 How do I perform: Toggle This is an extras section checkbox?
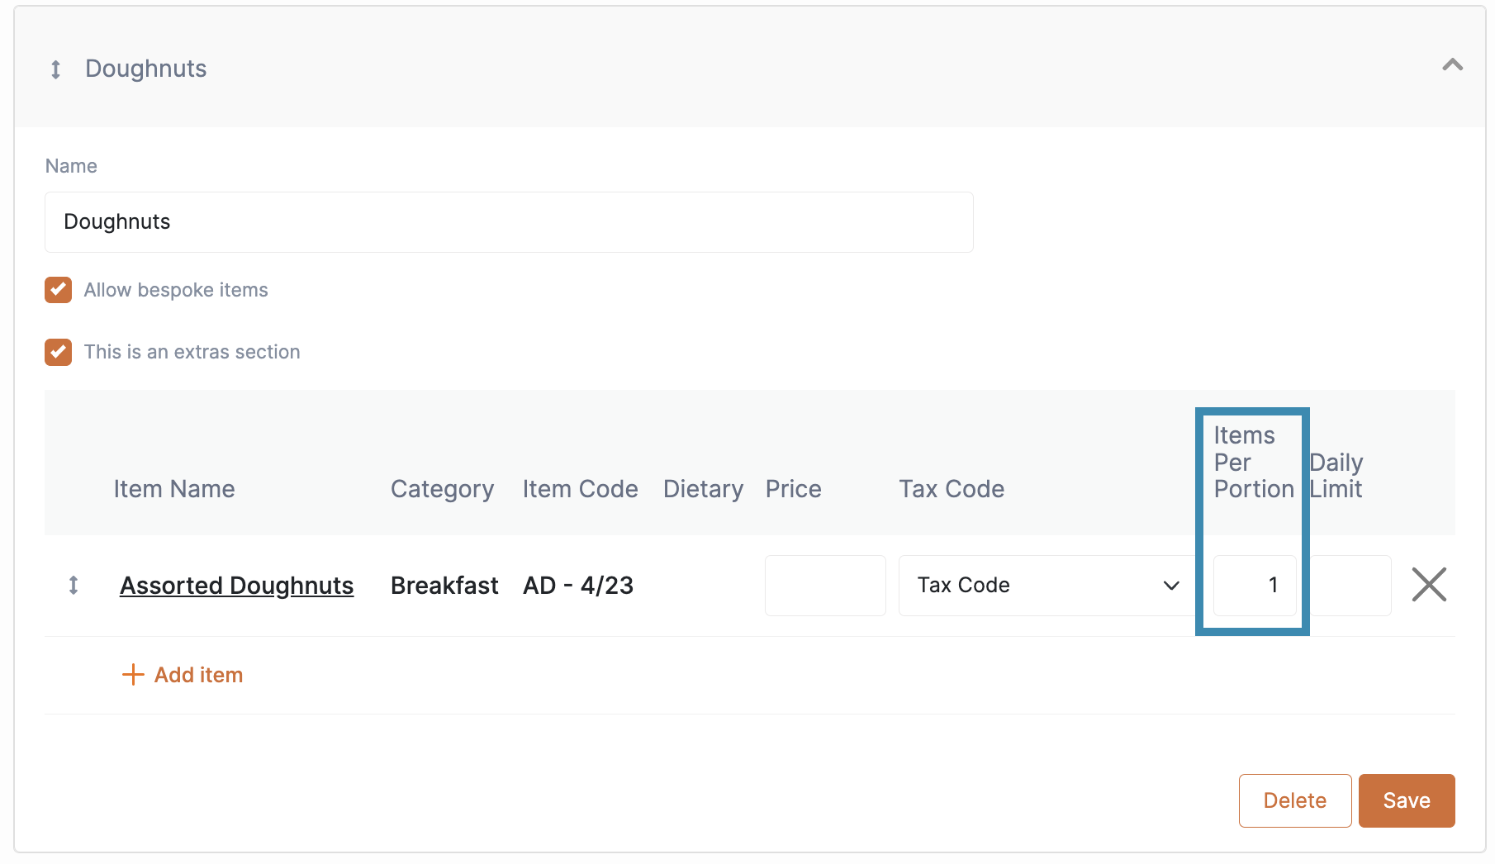click(58, 352)
